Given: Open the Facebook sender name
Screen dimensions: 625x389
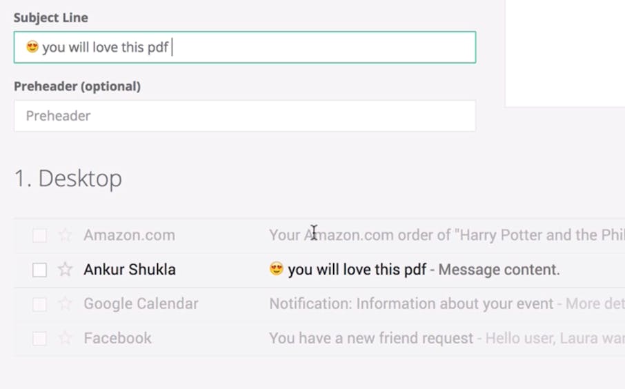Looking at the screenshot, I should 117,339.
